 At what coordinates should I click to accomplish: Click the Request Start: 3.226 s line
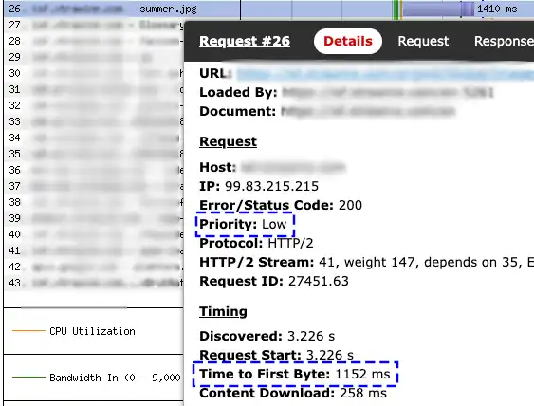tap(276, 355)
